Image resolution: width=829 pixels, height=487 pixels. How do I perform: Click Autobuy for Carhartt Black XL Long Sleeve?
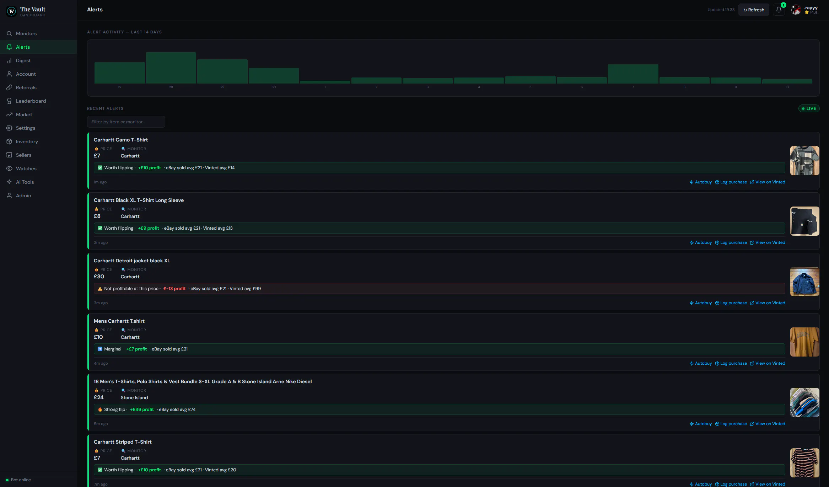click(701, 242)
